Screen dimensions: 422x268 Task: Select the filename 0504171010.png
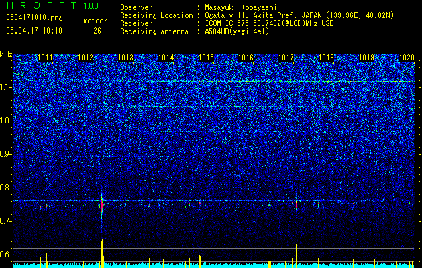[x=34, y=17]
